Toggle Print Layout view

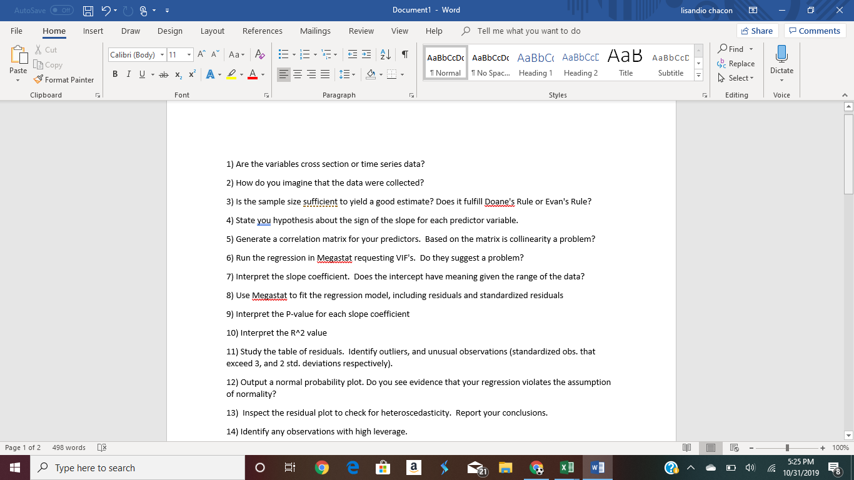[x=711, y=447]
